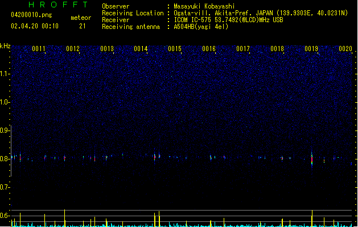Click the Receiving Location label
Image resolution: width=358 pixels, height=227 pixels.
133,13
